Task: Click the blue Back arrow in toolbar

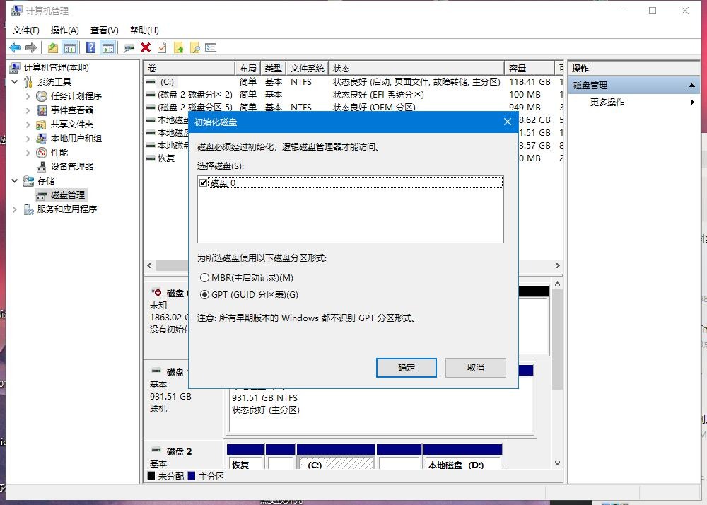Action: pos(15,47)
